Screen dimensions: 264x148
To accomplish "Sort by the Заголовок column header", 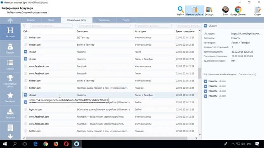I will point(82,31).
